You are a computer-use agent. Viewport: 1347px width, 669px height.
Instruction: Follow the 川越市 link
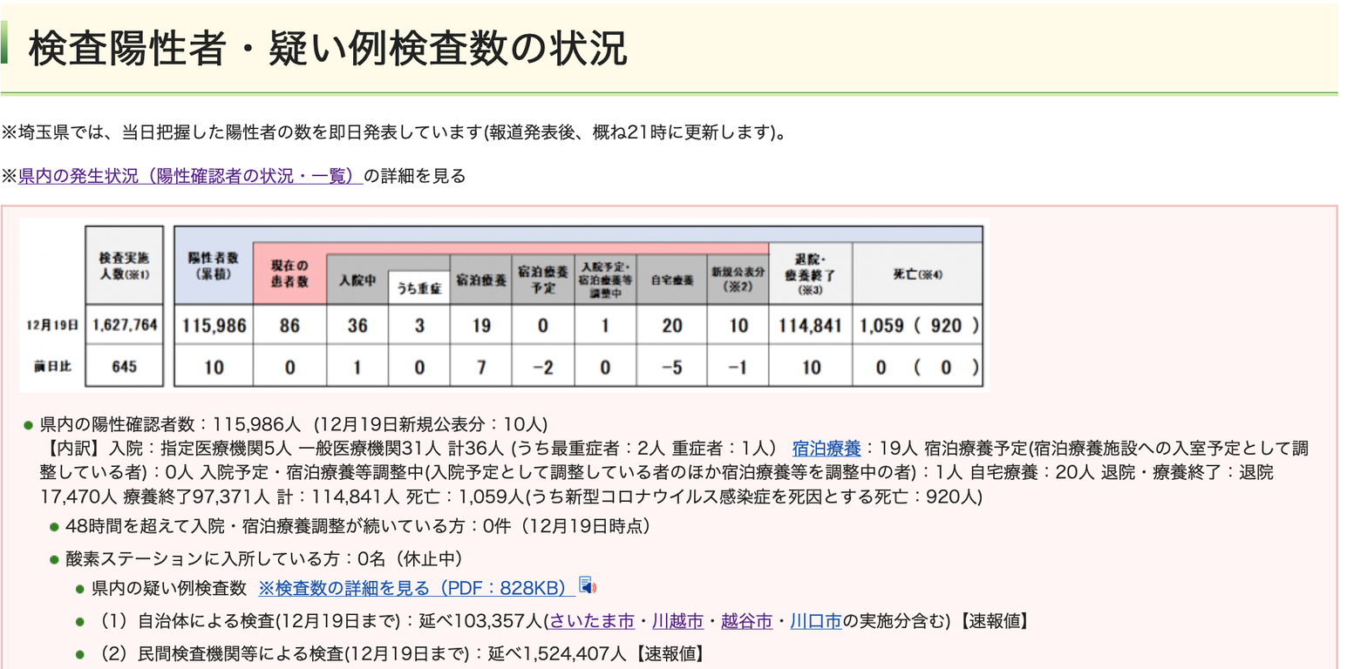[x=677, y=621]
